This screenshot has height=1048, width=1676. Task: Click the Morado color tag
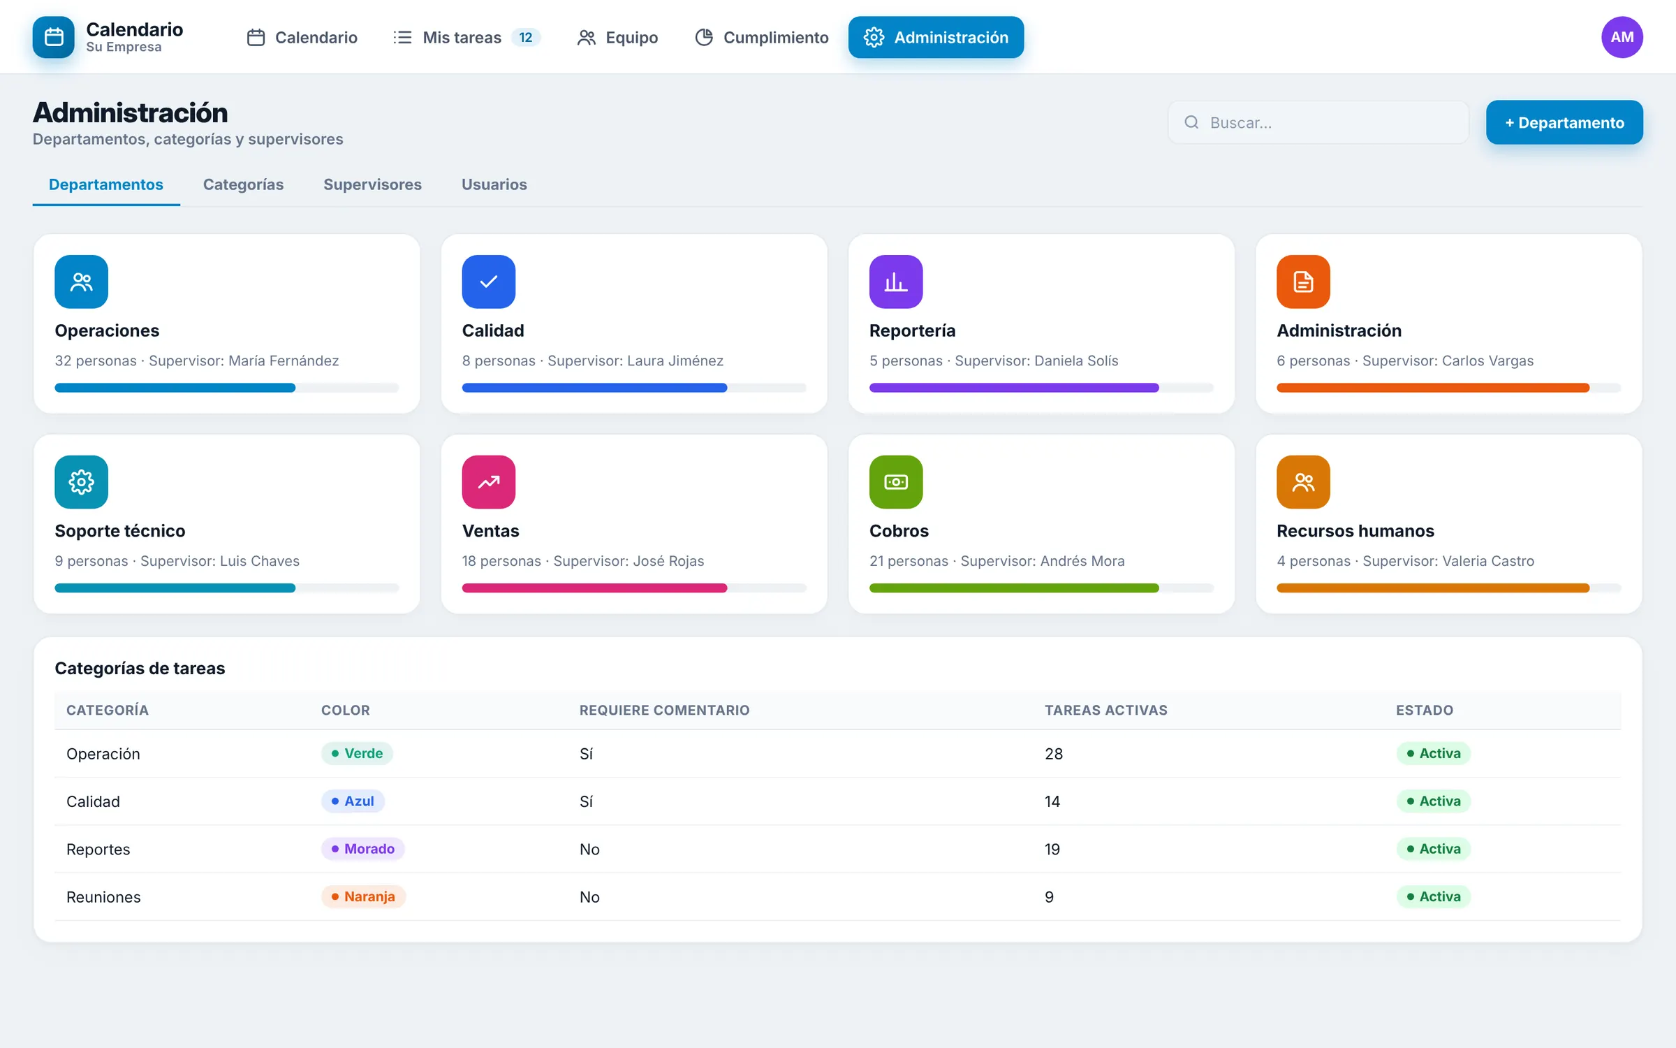click(362, 848)
